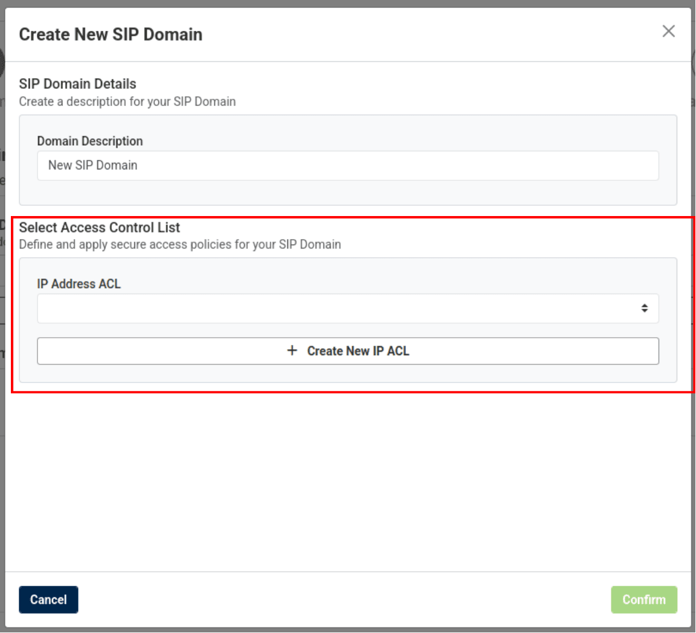Click the gray Access Control List panel background
This screenshot has height=633, width=696.
348,373
